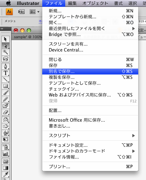Viewport: 146px width, 180px height.
Task: Select the Selection tool (black arrow)
Action: click(x=6, y=39)
